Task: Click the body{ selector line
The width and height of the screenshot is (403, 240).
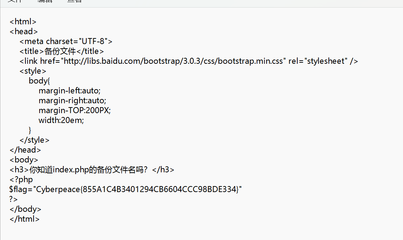Action: [40, 81]
